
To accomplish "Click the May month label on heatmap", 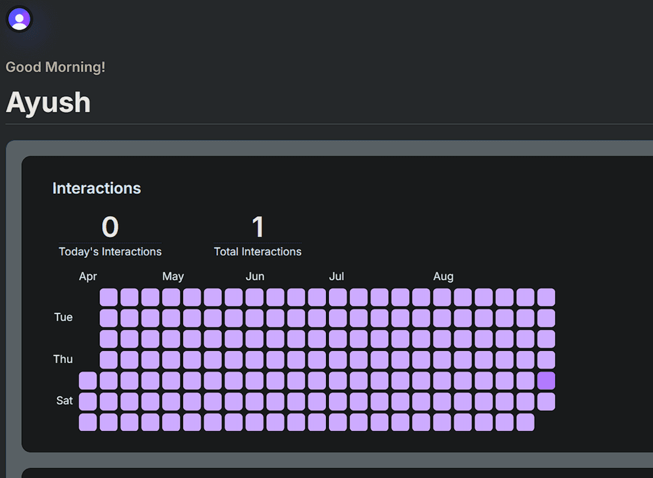I will tap(173, 277).
